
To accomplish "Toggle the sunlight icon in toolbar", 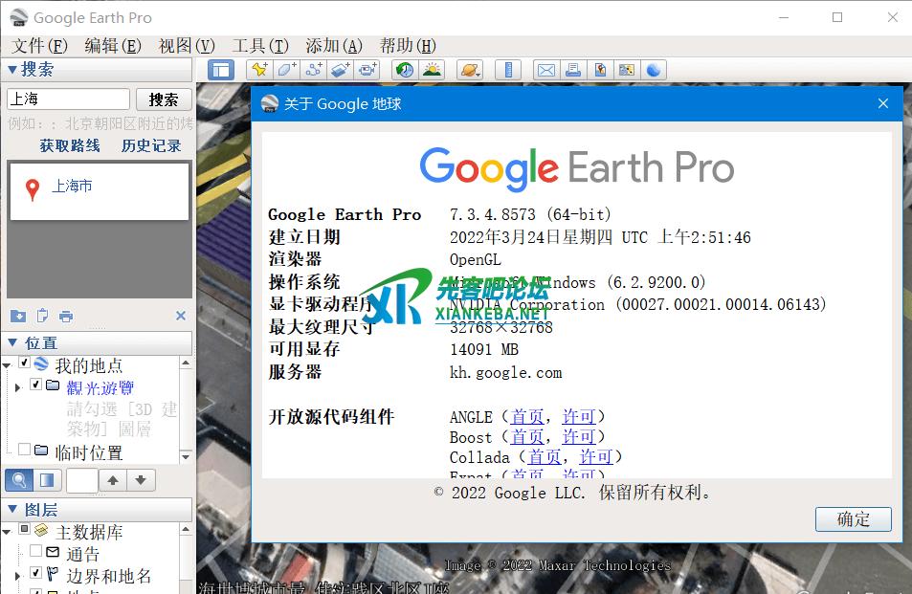I will click(433, 70).
